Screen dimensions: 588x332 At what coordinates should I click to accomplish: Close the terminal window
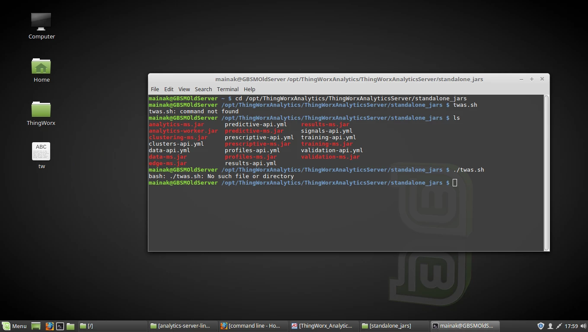pyautogui.click(x=542, y=79)
